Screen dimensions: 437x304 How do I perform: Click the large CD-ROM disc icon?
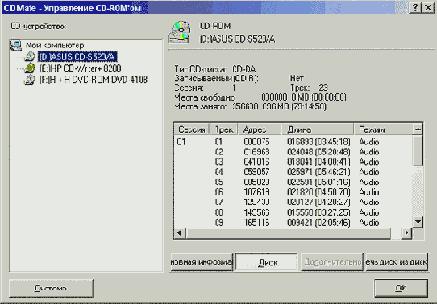point(180,32)
